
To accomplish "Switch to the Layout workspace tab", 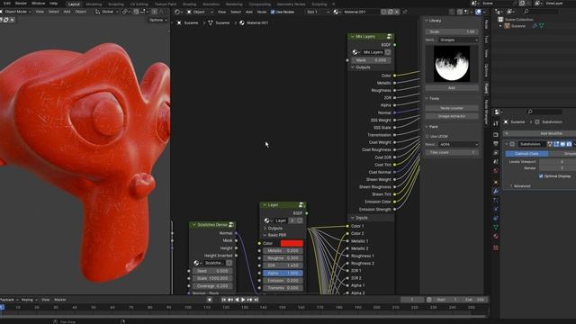I will [x=74, y=4].
